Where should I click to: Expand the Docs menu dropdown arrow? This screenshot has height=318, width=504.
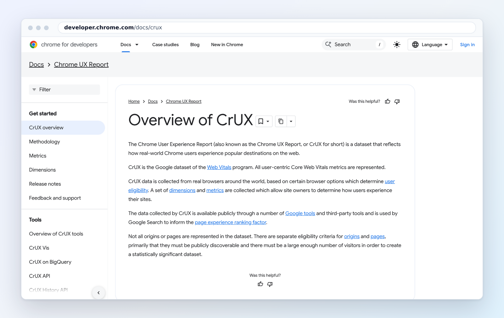coord(137,45)
